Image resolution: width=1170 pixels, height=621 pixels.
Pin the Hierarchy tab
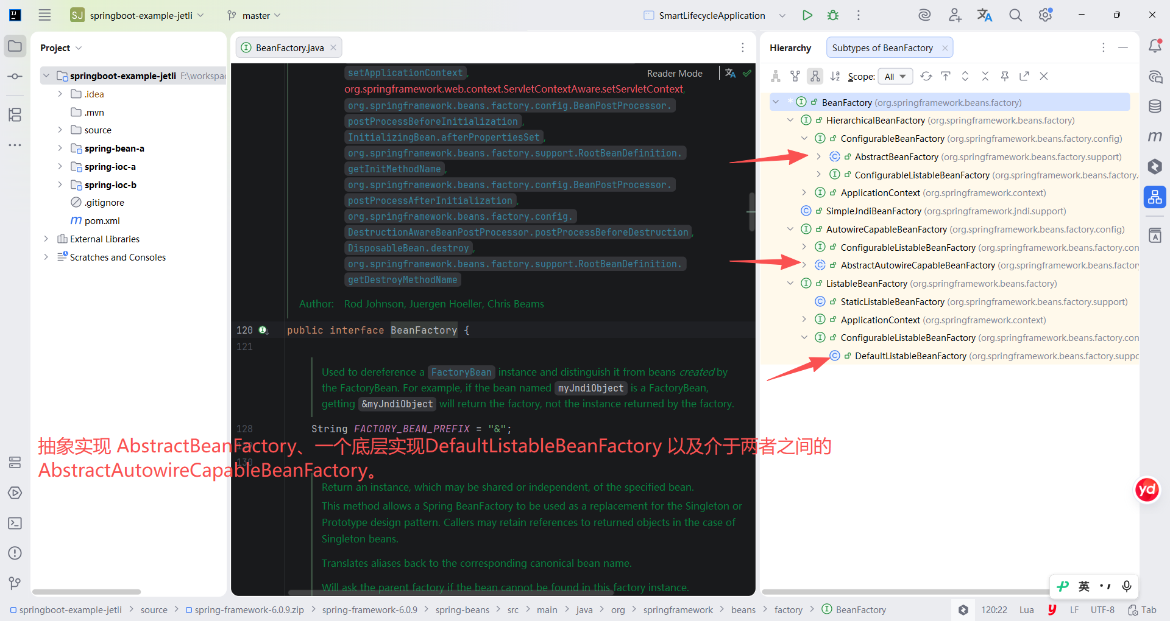[1005, 76]
